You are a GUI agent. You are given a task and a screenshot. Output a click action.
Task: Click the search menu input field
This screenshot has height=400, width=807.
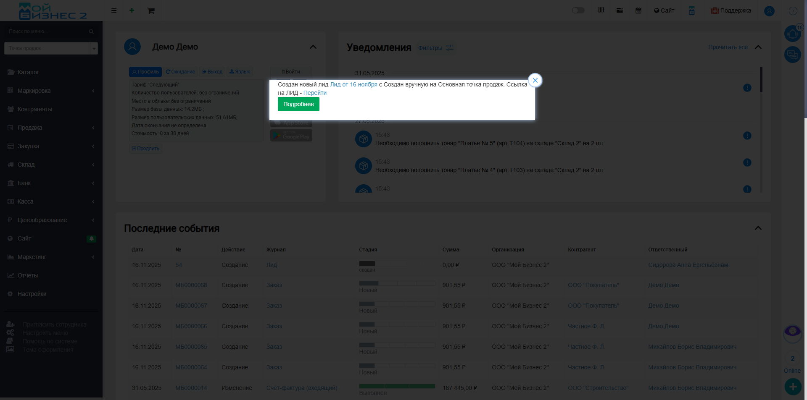pyautogui.click(x=47, y=31)
